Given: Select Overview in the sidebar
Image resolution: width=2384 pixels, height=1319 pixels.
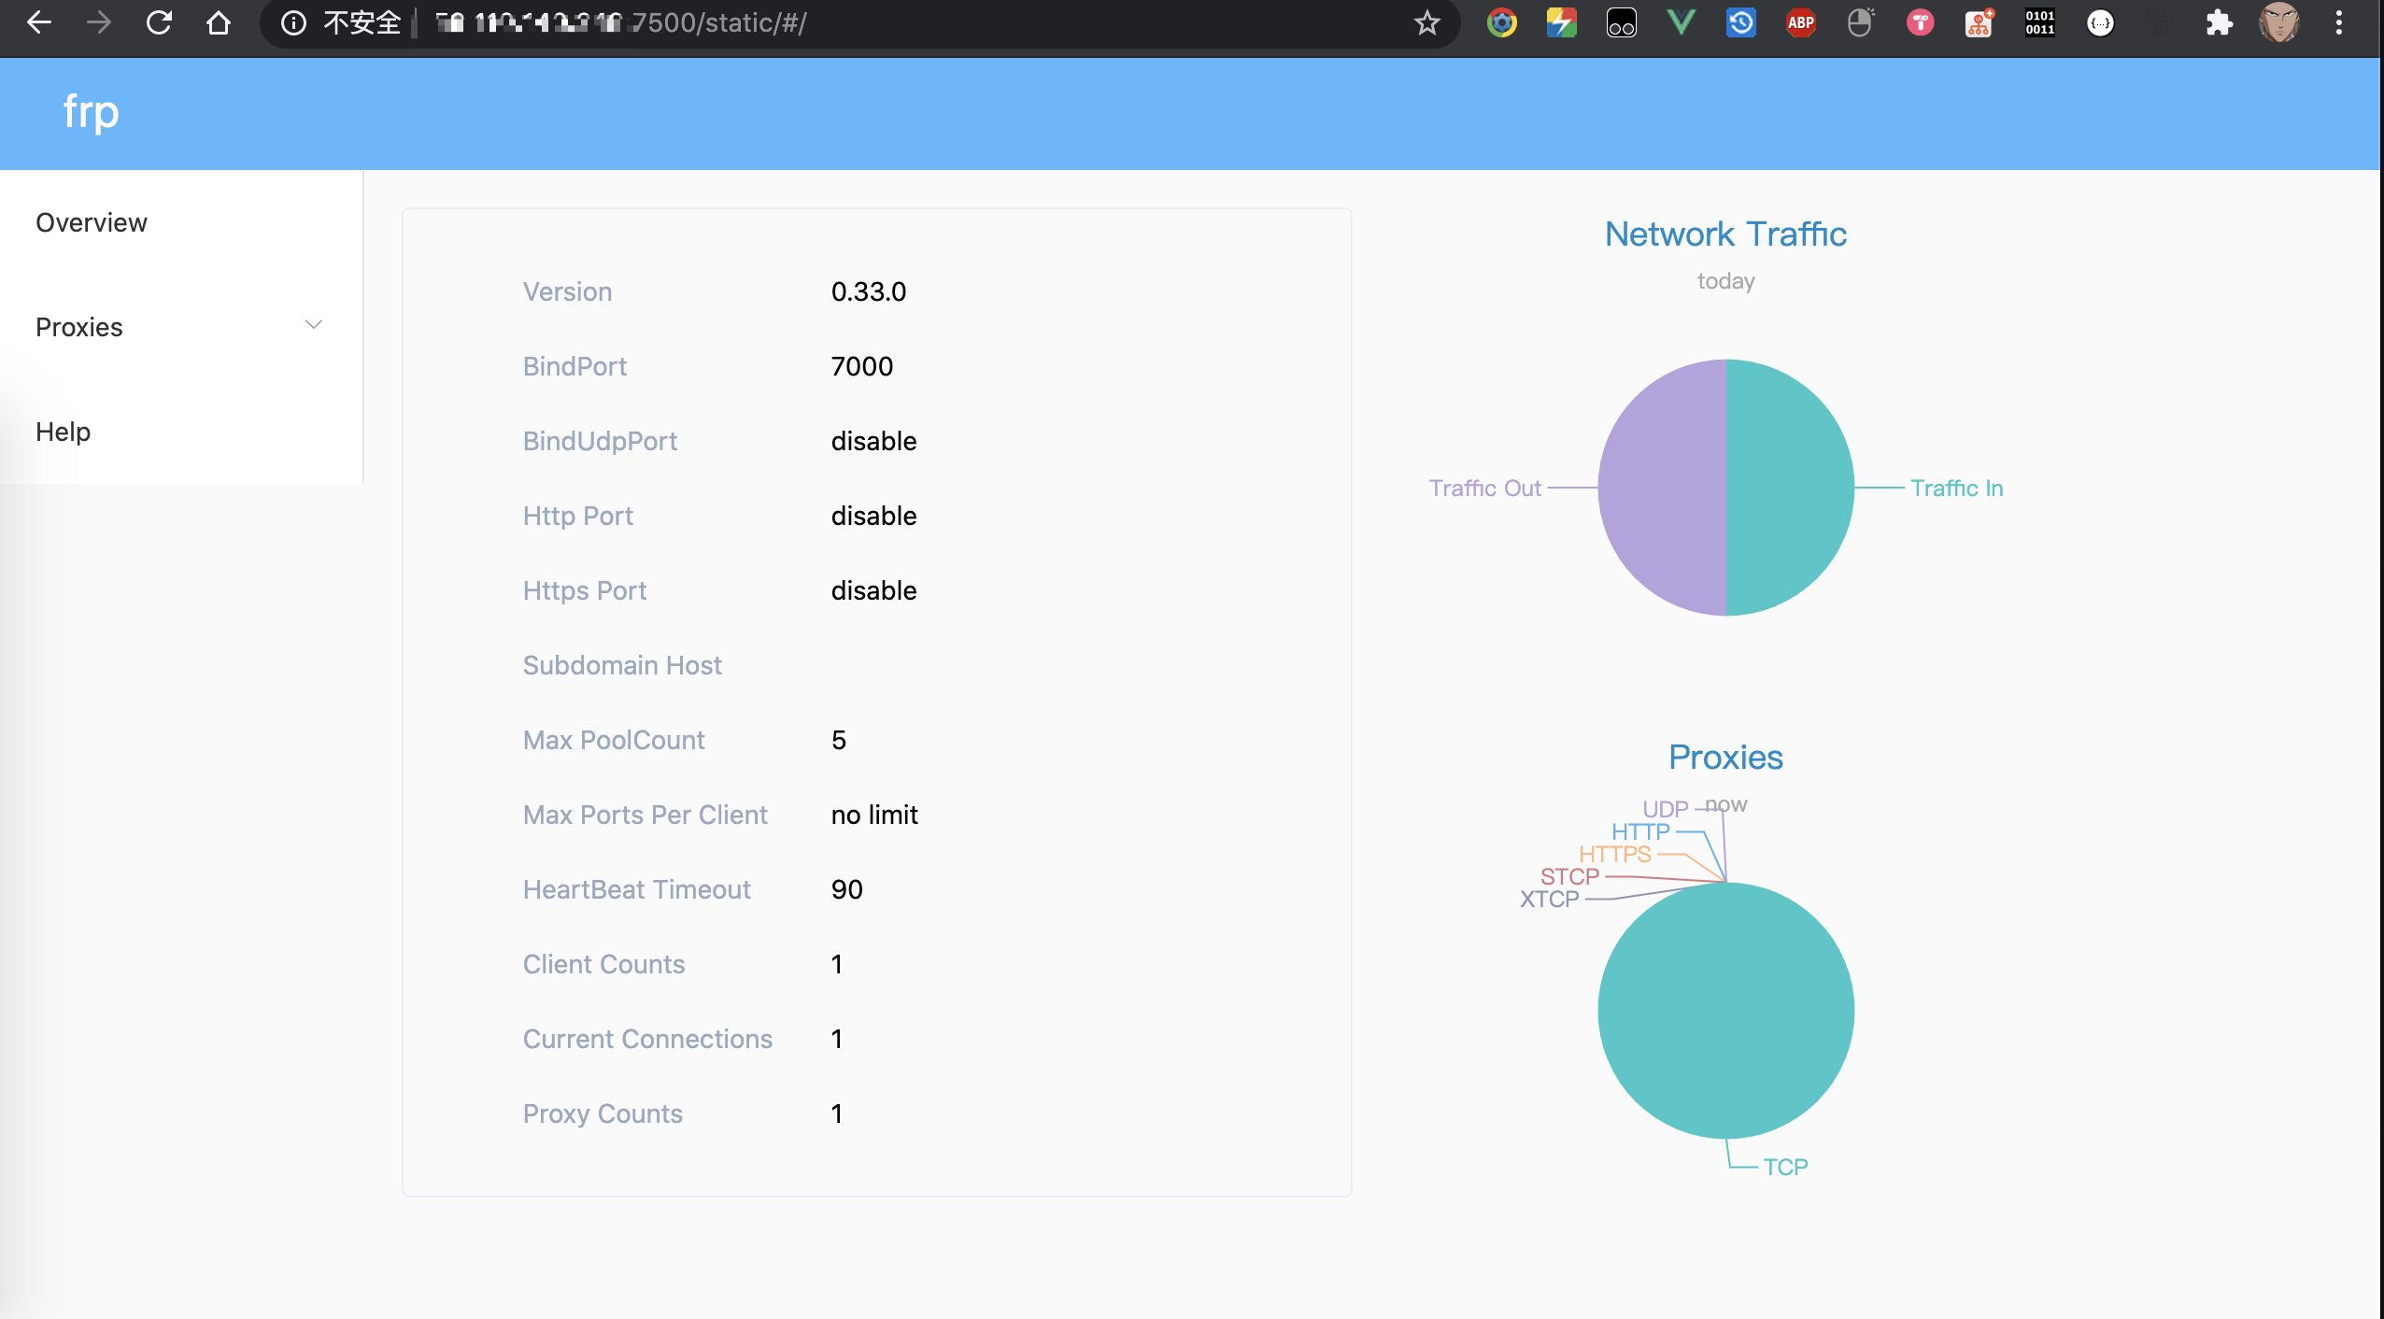Looking at the screenshot, I should [x=92, y=222].
